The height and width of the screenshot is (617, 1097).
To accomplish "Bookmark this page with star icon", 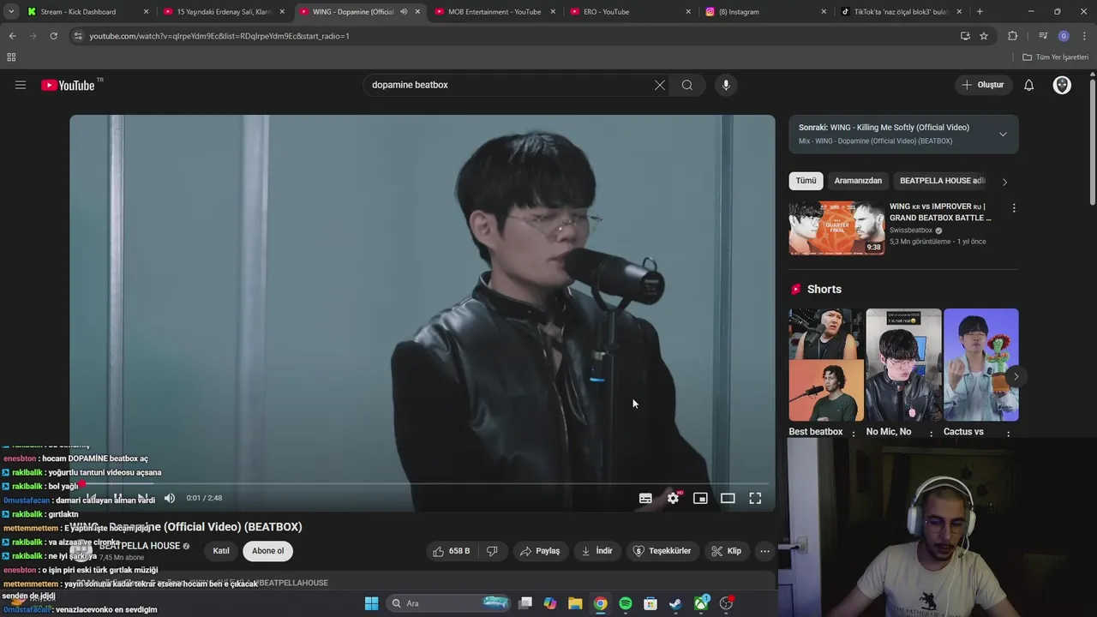I will click(x=984, y=36).
